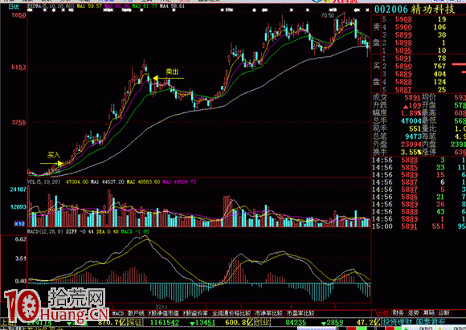
Task: Click the 6153 price axis label
Action: [18, 67]
